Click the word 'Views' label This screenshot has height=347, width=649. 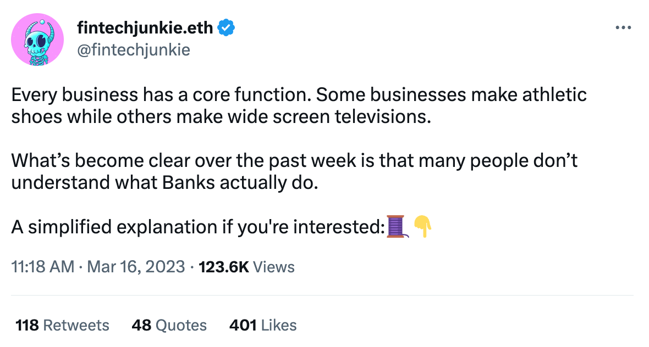pos(273,267)
